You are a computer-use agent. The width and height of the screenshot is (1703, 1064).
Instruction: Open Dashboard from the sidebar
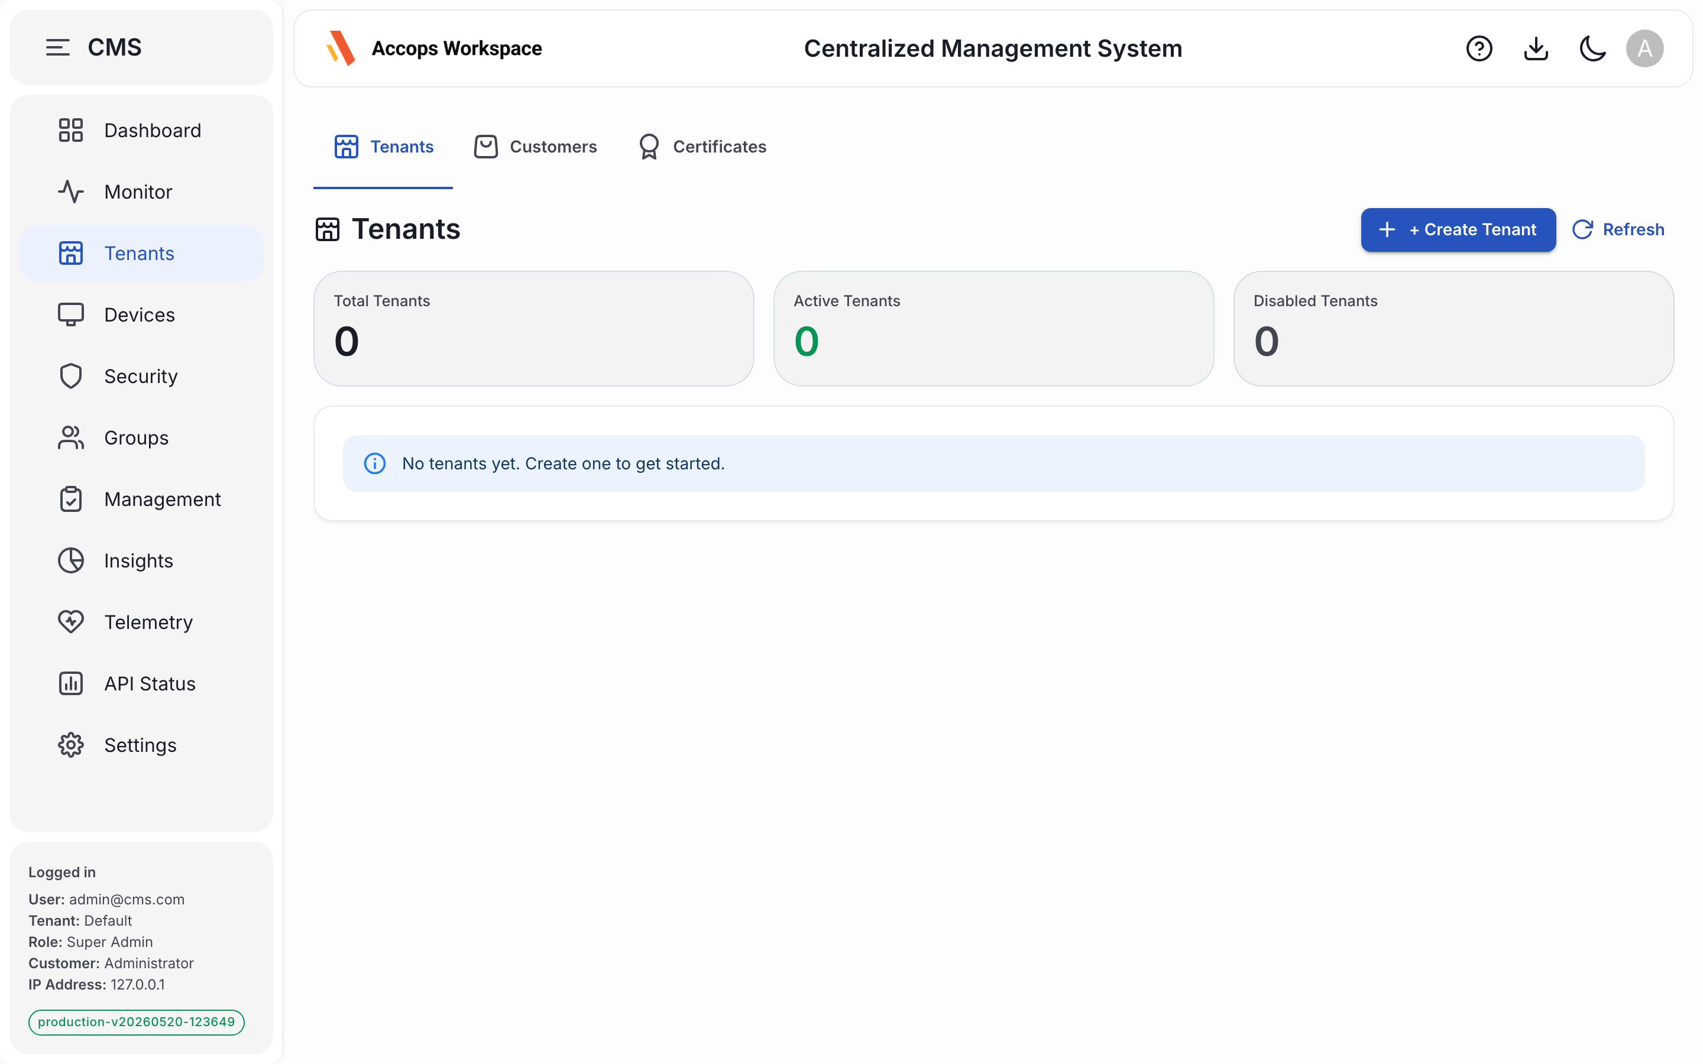point(141,130)
